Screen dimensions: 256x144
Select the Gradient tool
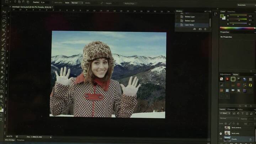pyautogui.click(x=2, y=63)
